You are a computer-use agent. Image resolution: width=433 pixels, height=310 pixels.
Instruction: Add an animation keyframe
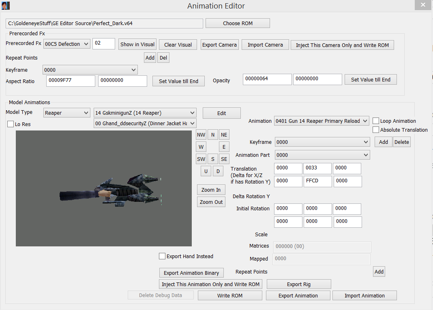point(383,142)
